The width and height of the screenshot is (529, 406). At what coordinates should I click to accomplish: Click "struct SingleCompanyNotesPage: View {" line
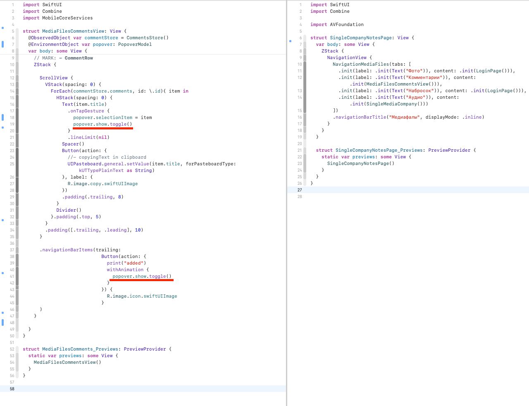pos(362,38)
